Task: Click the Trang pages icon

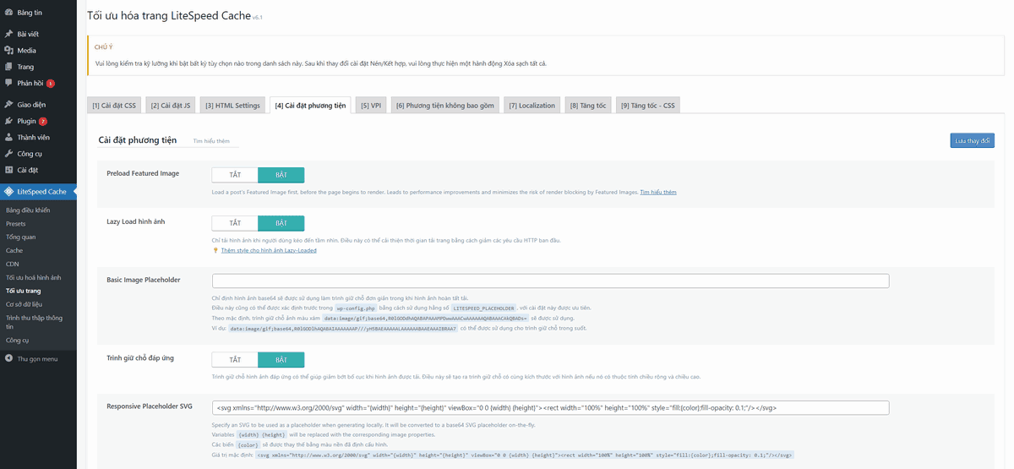Action: point(8,67)
